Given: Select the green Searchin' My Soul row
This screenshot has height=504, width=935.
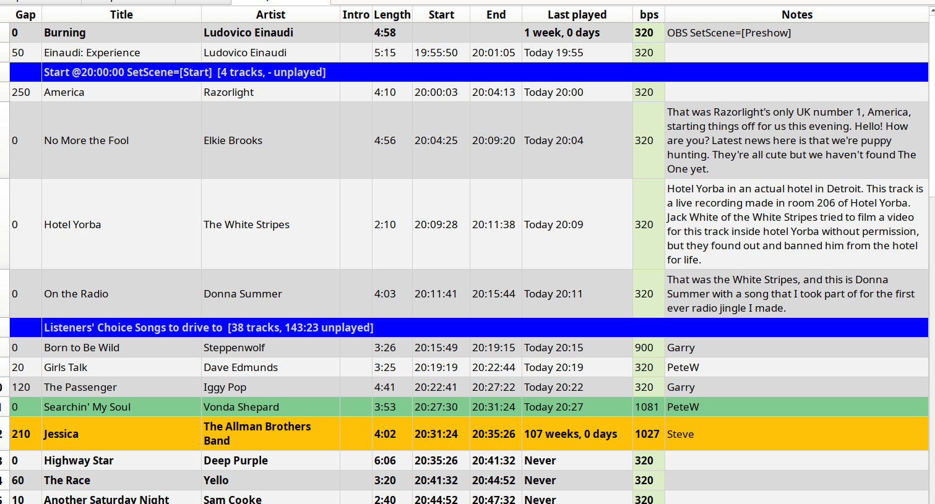Looking at the screenshot, I should click(87, 407).
